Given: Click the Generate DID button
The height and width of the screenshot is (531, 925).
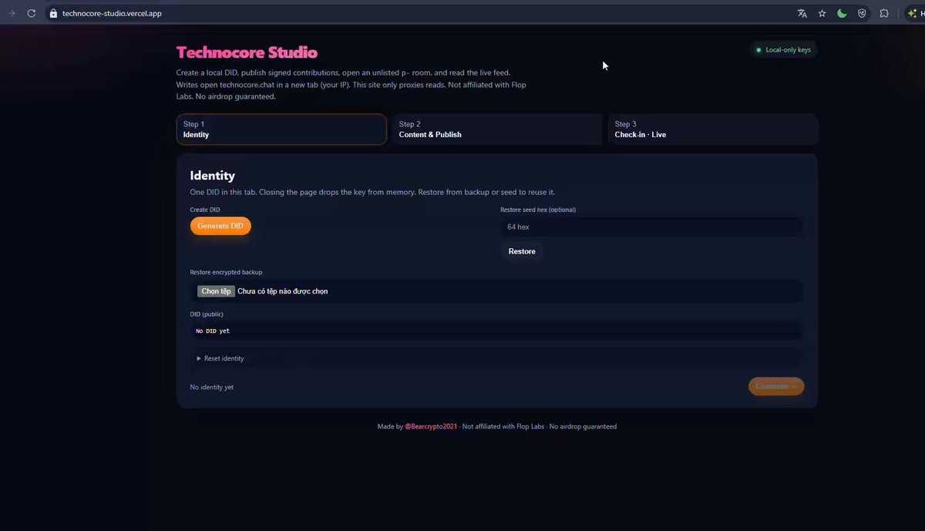Looking at the screenshot, I should tap(220, 226).
